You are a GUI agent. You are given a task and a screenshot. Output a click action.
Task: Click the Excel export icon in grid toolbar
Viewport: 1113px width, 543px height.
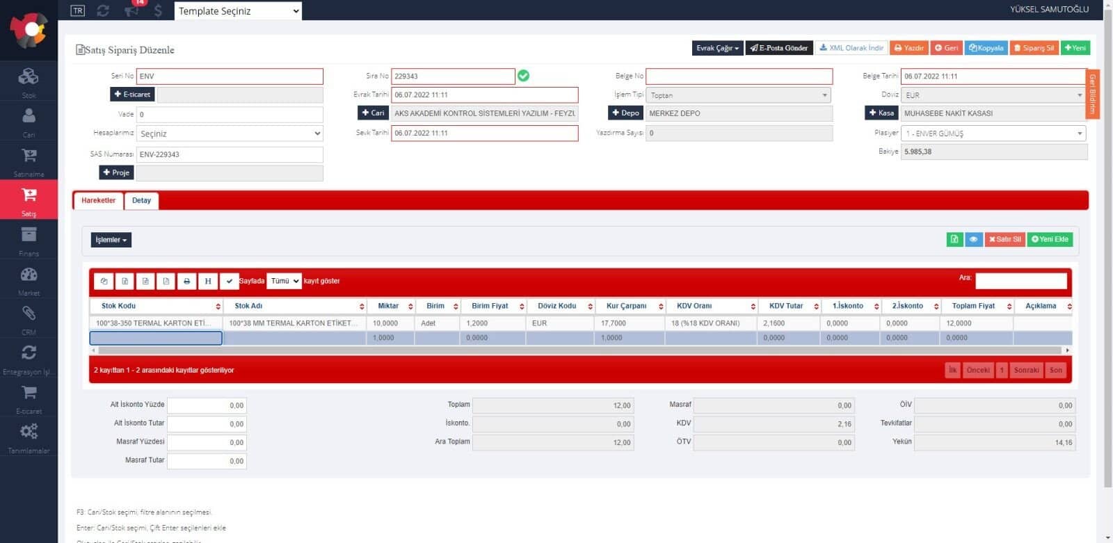(125, 281)
